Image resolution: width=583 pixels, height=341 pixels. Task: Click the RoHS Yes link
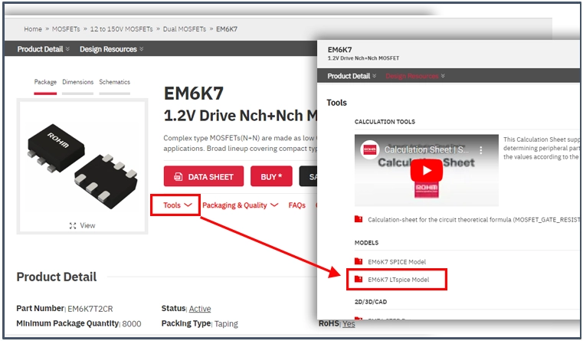(349, 323)
